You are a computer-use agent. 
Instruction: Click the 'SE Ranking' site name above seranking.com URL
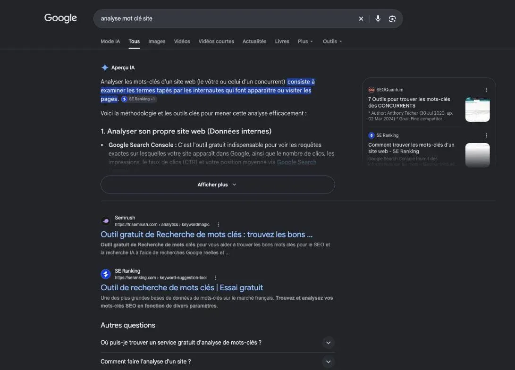click(x=127, y=271)
